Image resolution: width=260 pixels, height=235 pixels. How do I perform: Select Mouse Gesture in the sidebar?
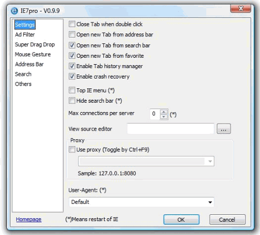coord(33,54)
